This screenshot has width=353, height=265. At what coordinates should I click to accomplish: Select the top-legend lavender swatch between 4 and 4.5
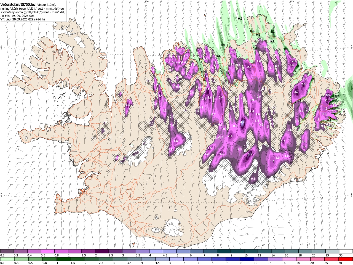pos(156,251)
